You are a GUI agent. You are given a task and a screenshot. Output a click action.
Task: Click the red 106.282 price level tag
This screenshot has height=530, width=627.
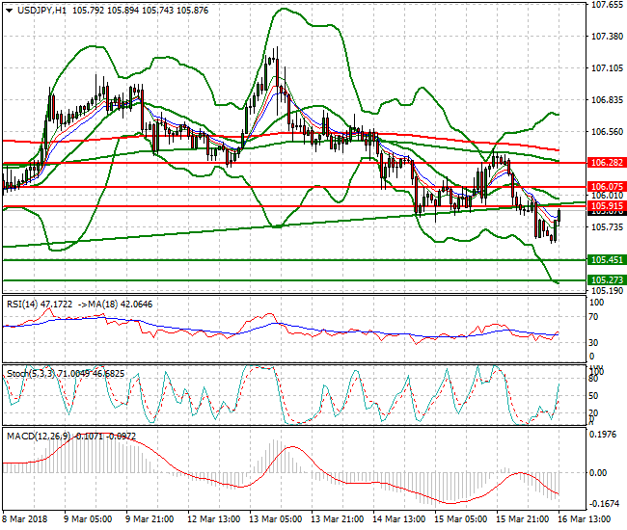tap(607, 164)
